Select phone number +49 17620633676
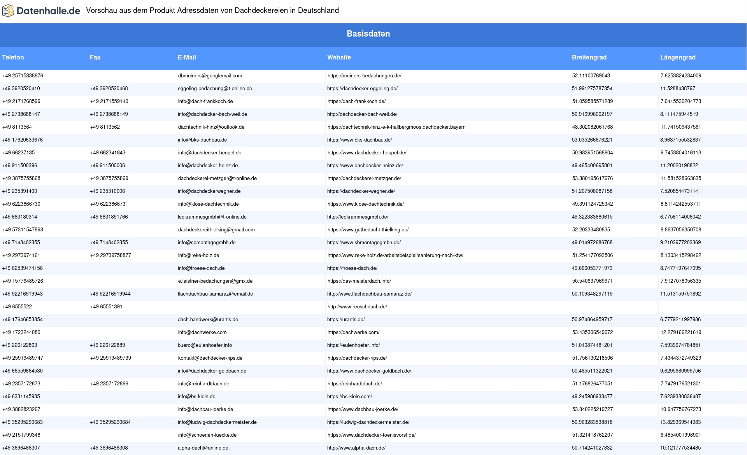The width and height of the screenshot is (747, 455). 22,140
